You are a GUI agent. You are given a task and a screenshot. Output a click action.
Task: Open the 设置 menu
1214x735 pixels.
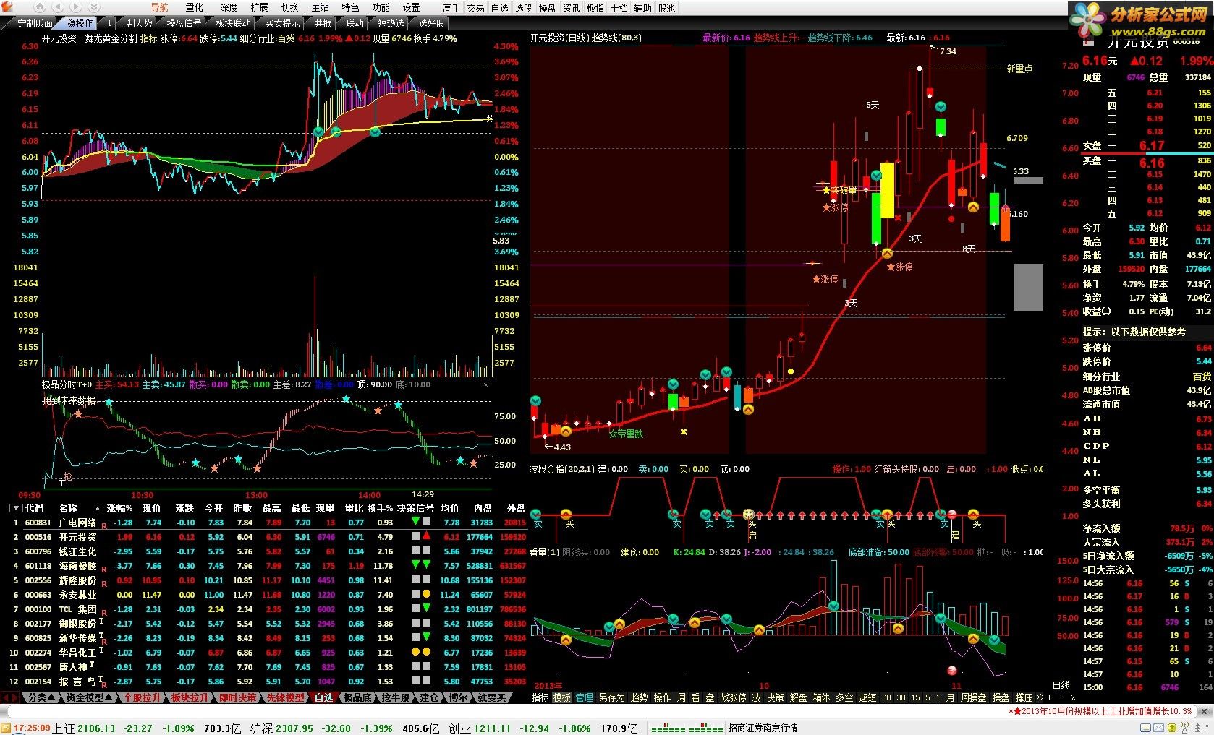pos(412,7)
